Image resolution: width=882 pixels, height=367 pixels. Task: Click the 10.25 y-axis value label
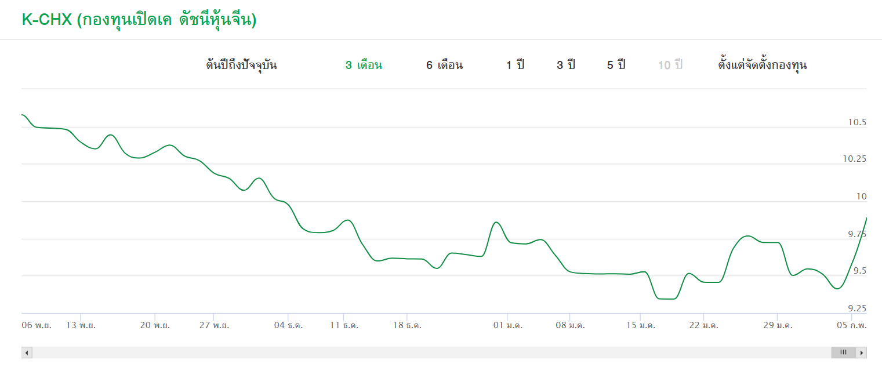(x=855, y=159)
